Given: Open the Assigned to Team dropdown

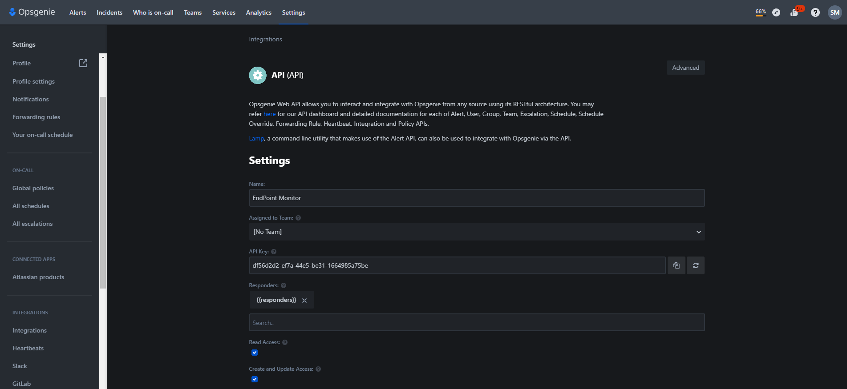Looking at the screenshot, I should (477, 232).
